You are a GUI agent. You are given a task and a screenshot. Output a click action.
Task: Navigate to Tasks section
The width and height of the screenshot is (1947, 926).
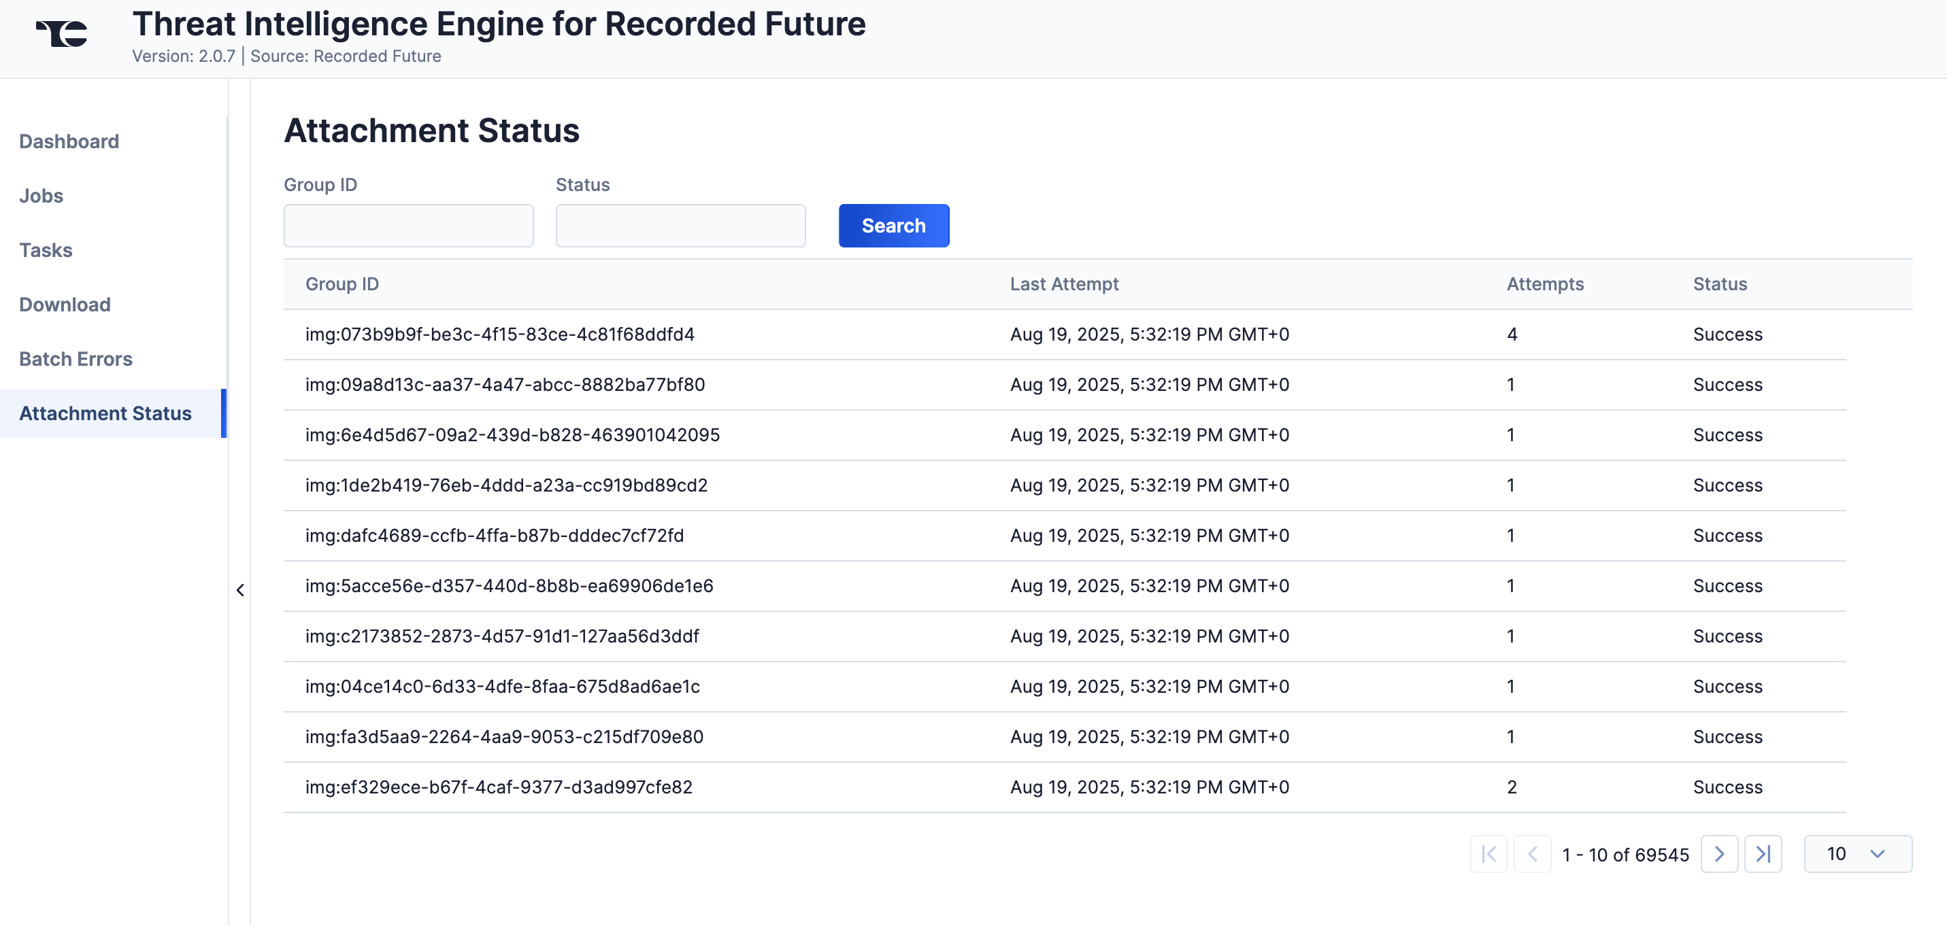pos(46,250)
